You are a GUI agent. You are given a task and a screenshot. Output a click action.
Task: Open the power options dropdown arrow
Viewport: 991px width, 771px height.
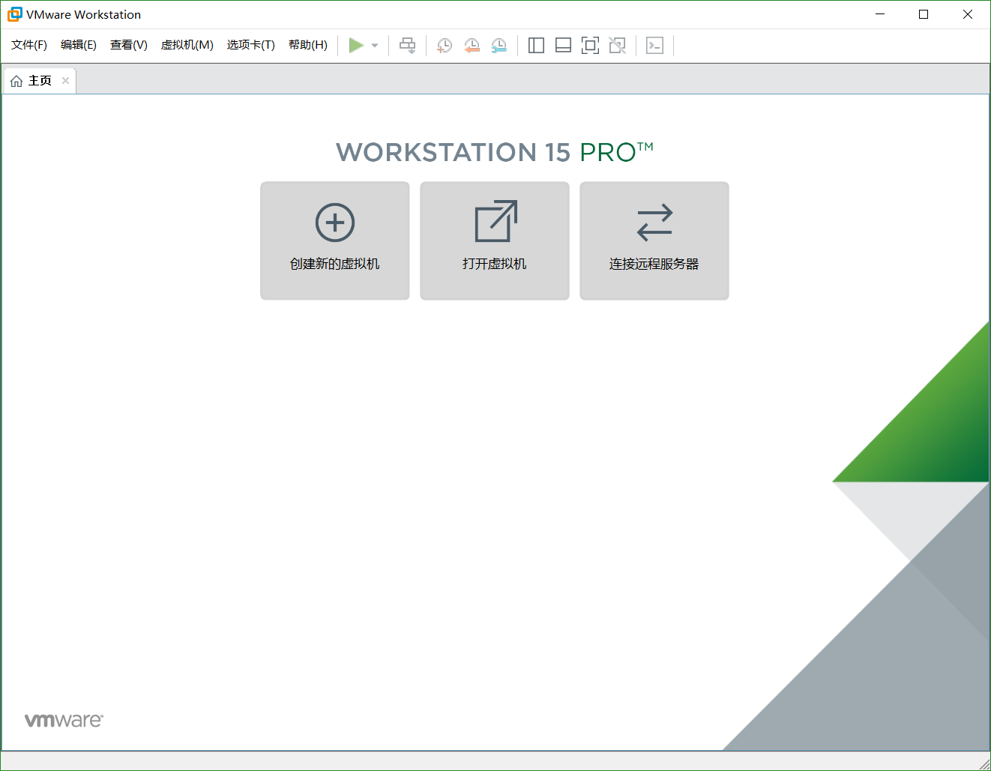(x=375, y=46)
